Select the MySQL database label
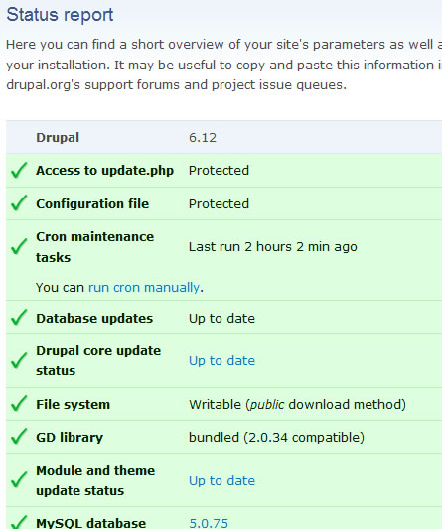442x529 pixels. coord(91,523)
